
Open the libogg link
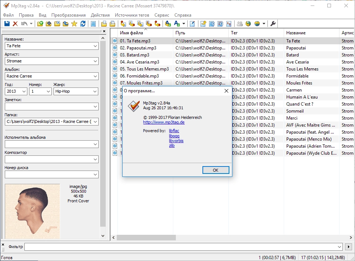click(174, 136)
